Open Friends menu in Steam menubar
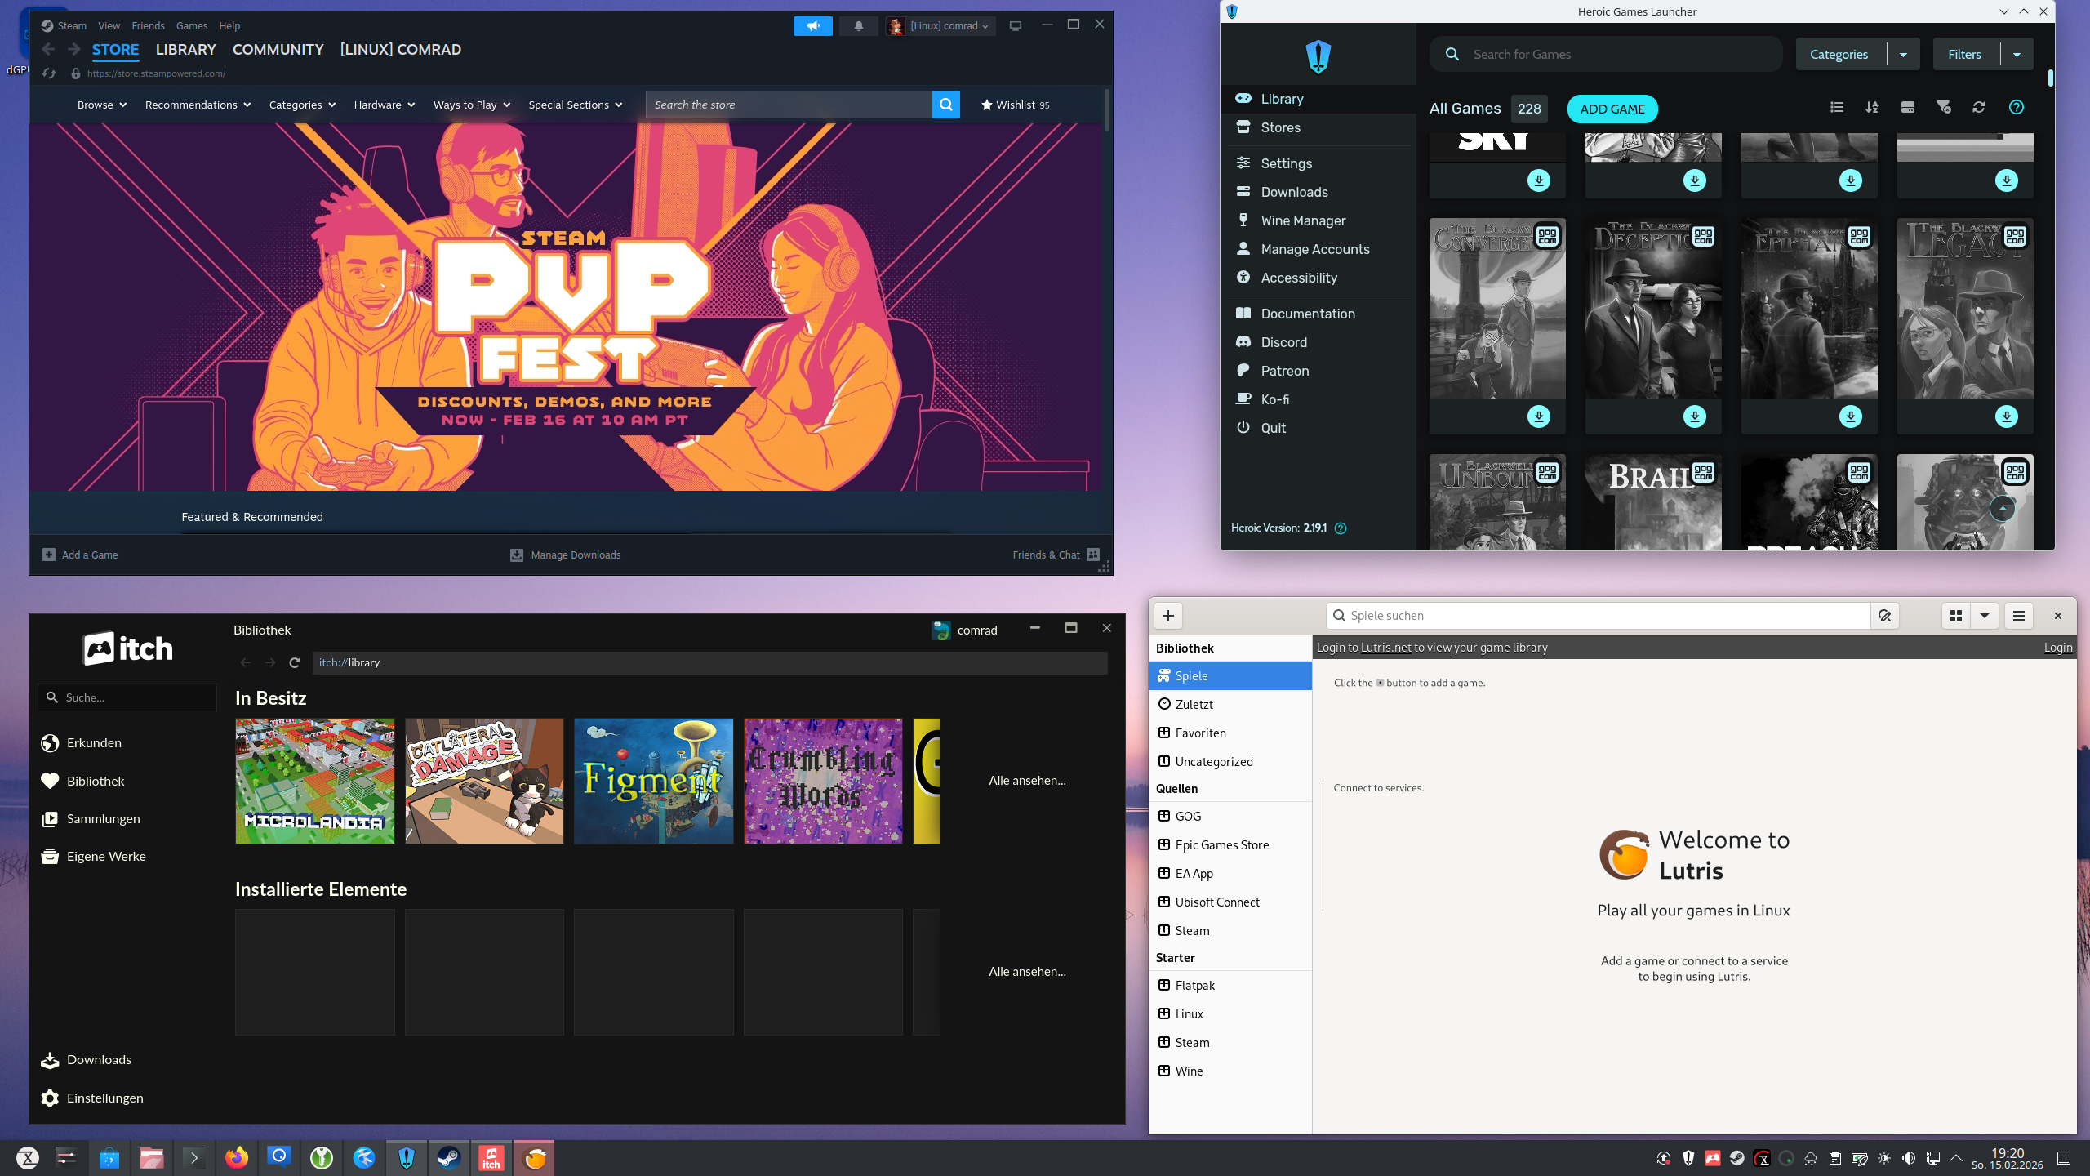 click(148, 26)
